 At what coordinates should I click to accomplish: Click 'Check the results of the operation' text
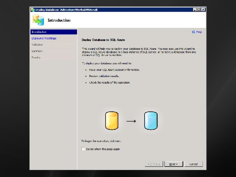tap(109, 83)
